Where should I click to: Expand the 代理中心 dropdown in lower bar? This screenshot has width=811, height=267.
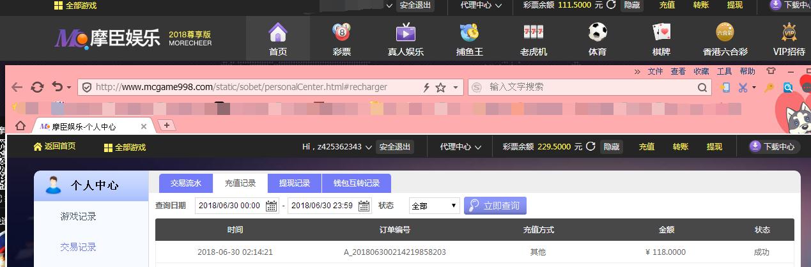click(460, 147)
